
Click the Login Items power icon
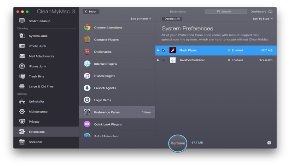[87, 100]
